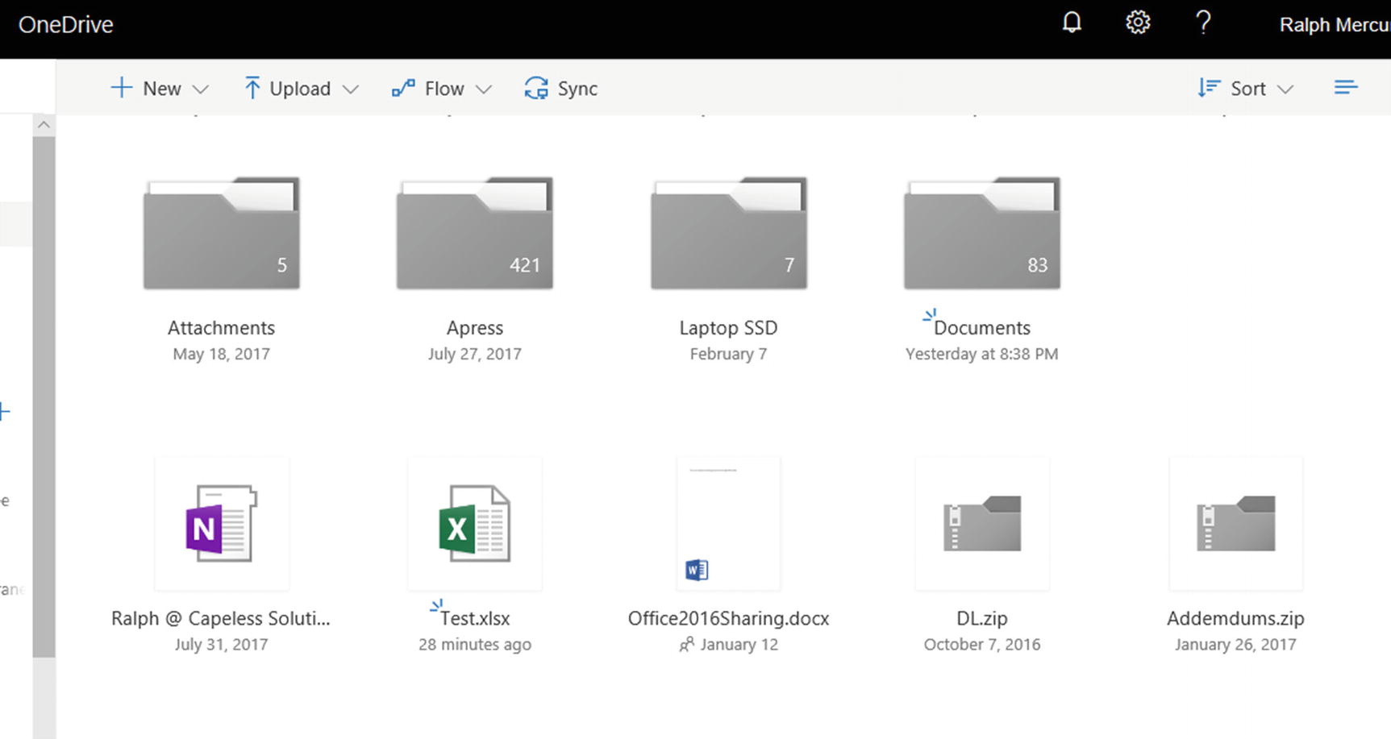Click the 28 minutes ago timestamp
The width and height of the screenshot is (1391, 739).
click(x=475, y=644)
